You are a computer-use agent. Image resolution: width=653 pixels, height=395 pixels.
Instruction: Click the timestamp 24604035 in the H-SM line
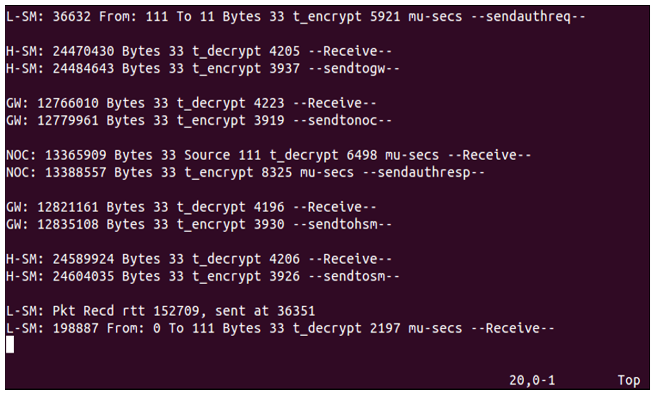click(x=83, y=276)
